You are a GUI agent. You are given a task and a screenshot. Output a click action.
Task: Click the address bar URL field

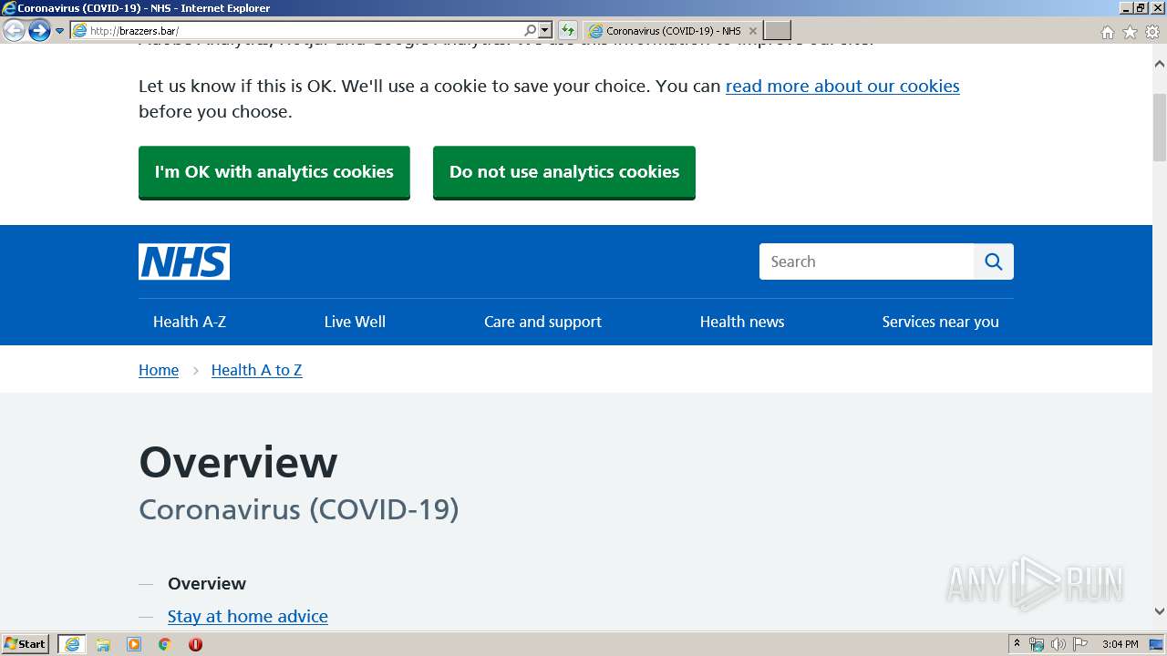tap(296, 31)
